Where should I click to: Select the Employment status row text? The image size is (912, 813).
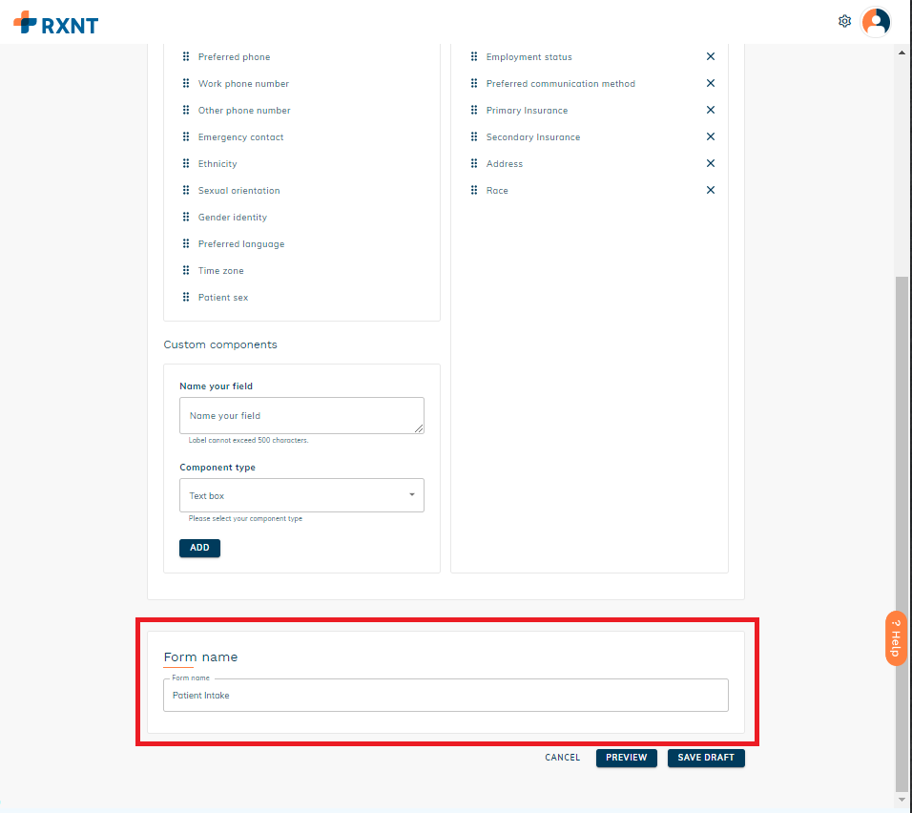tap(529, 57)
